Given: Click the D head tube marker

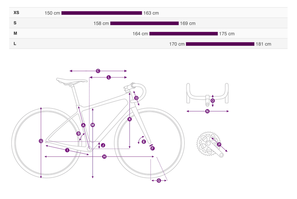Looking at the screenshot, I should point(136,98).
